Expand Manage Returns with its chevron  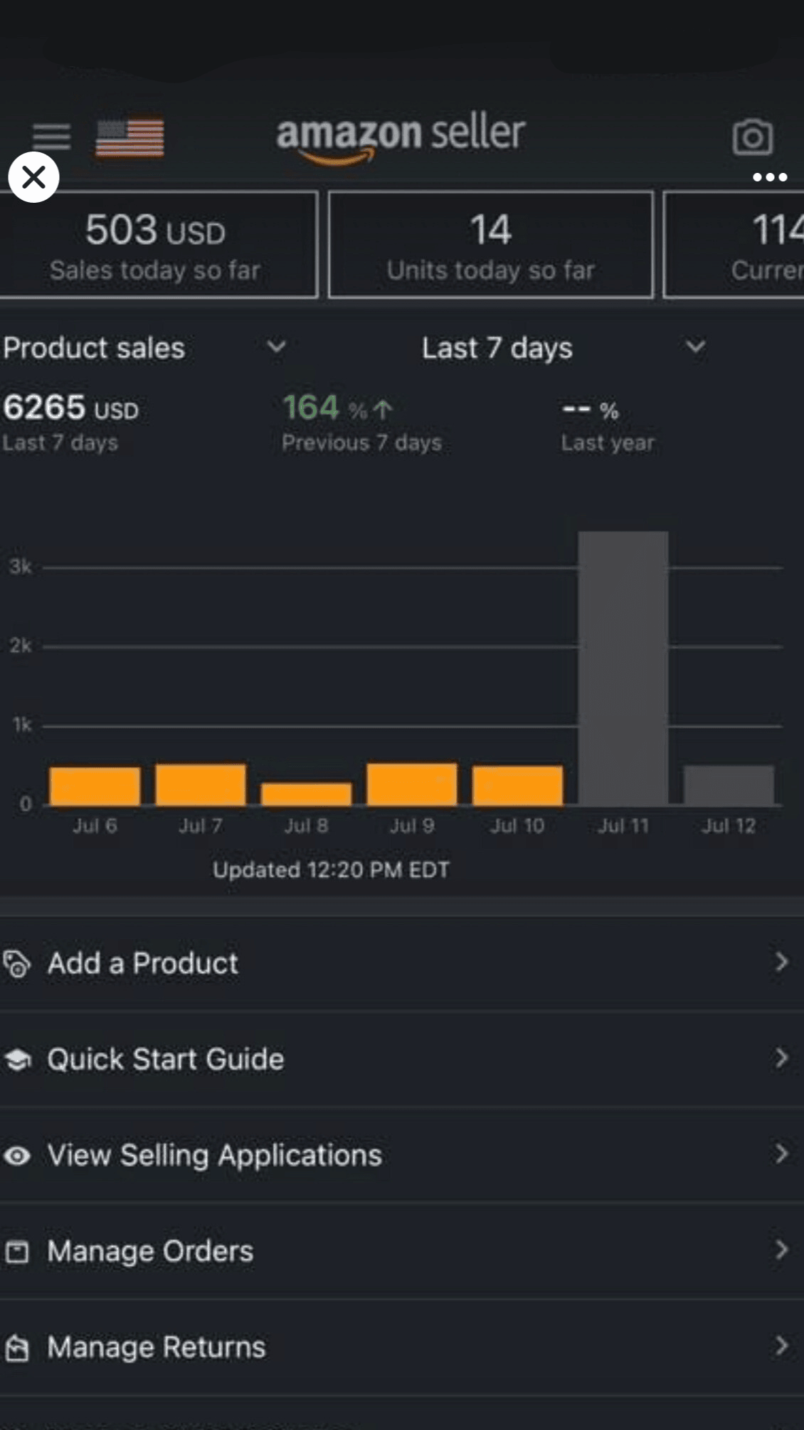coord(781,1346)
